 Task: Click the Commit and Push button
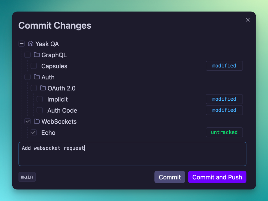[x=217, y=177]
